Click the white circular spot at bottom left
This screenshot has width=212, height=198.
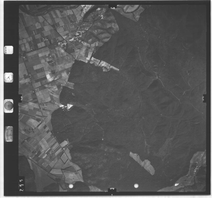[71, 186]
